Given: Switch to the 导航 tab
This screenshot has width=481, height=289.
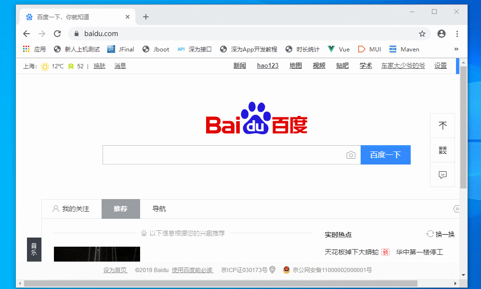Looking at the screenshot, I should click(159, 209).
